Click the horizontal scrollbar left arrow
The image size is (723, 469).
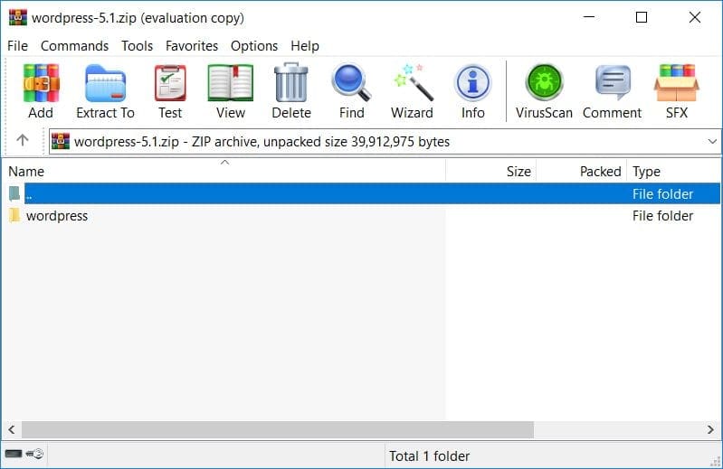click(x=12, y=429)
